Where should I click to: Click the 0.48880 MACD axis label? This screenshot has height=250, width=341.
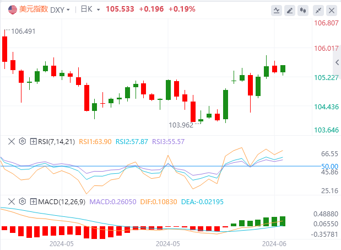tap(326, 214)
